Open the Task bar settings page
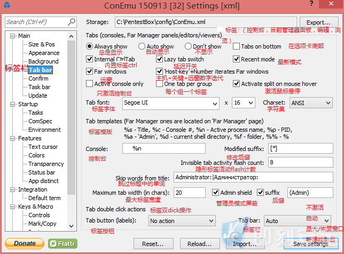344x254 pixels. pyautogui.click(x=40, y=87)
